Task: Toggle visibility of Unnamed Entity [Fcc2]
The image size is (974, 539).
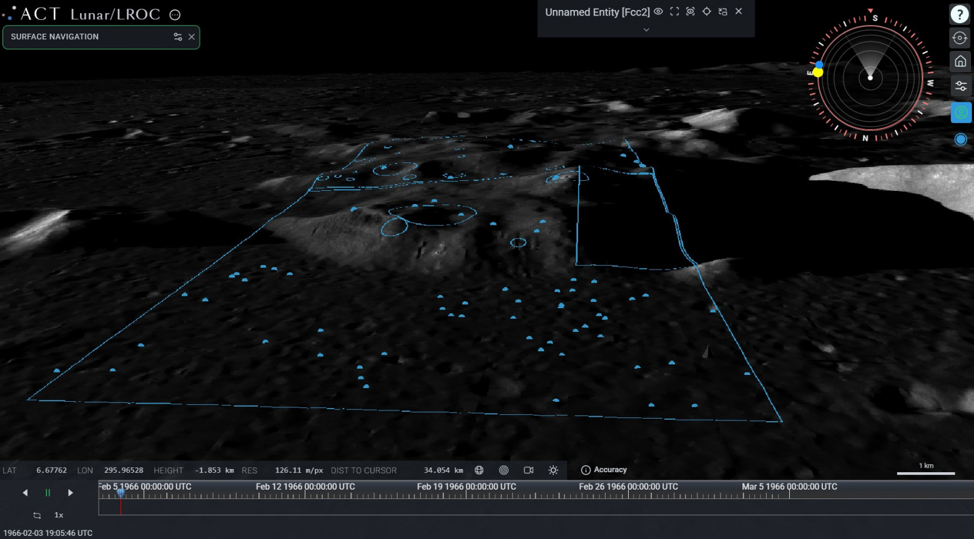Action: [658, 12]
